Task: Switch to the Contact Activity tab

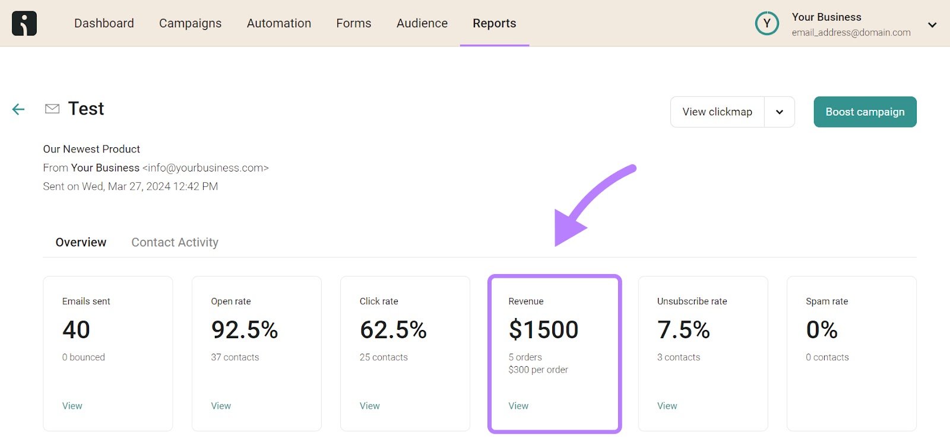Action: pos(175,242)
